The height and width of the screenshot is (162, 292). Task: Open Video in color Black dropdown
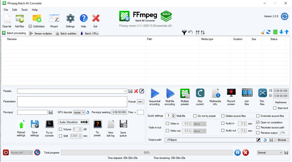(200, 124)
